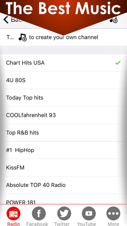Choose the COOLfahrenheit 93 station
The height and width of the screenshot is (226, 127).
(63, 115)
